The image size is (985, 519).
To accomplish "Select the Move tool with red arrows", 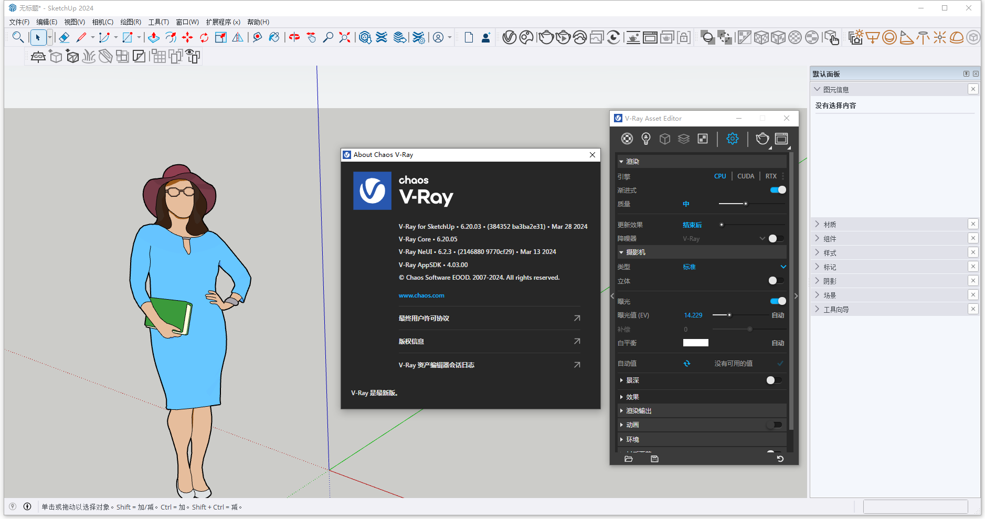I will tap(187, 37).
